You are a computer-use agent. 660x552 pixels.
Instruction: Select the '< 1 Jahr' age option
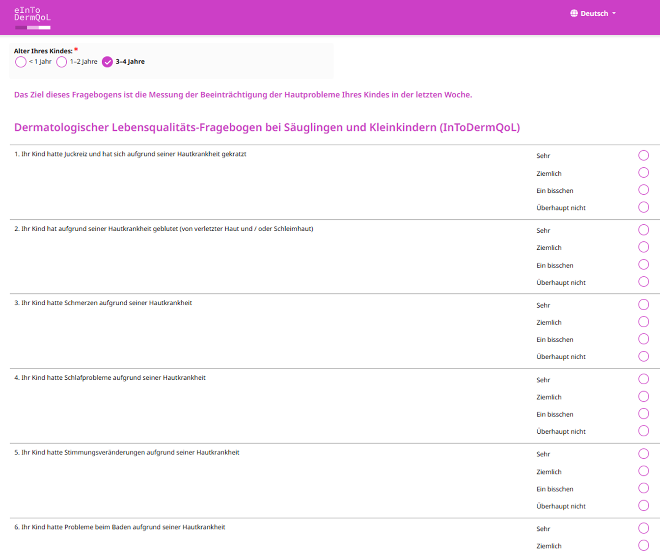21,62
